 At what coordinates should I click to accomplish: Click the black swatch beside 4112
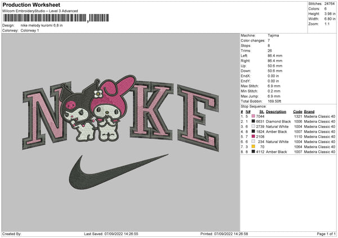pos(253,152)
